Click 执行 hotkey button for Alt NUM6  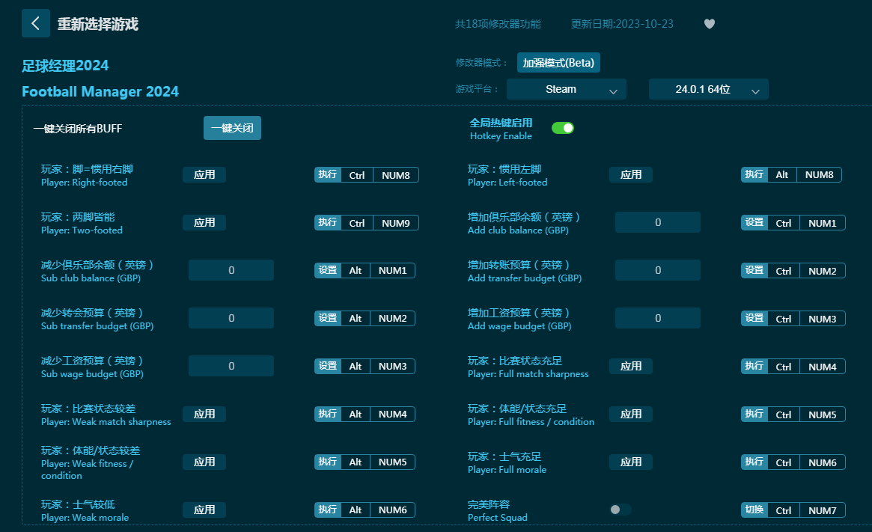(x=328, y=510)
